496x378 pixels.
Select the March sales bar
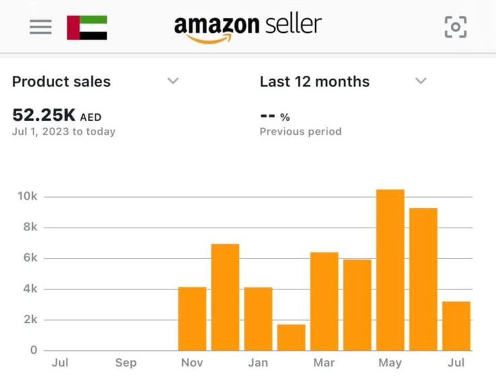point(324,301)
